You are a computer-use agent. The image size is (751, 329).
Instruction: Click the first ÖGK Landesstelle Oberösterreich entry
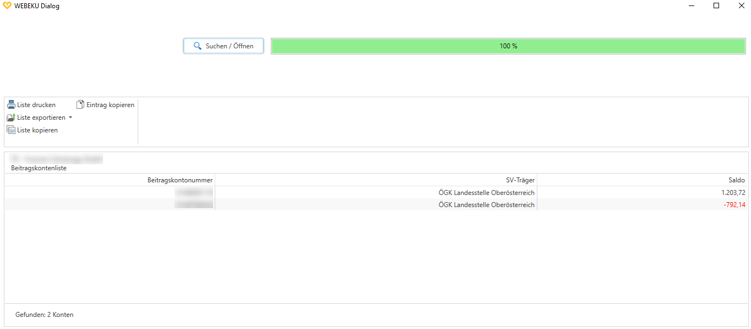coord(487,192)
